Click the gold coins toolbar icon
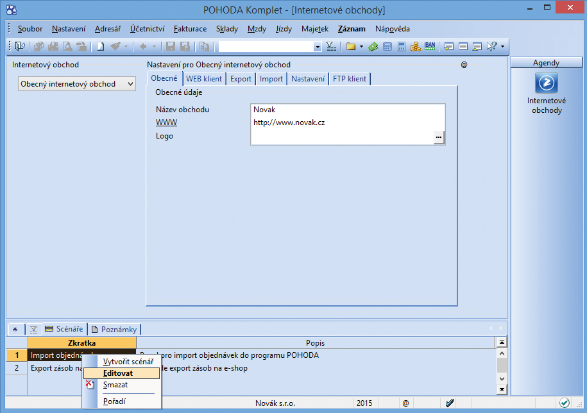The image size is (587, 413). [416, 46]
